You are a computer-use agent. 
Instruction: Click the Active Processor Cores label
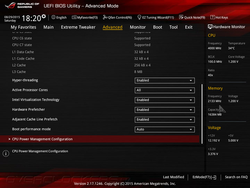[x=30, y=90]
